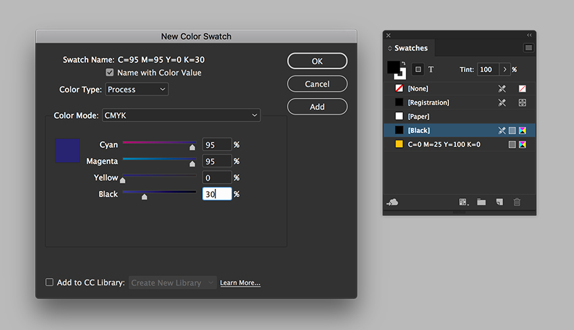Click the Add button
The width and height of the screenshot is (574, 330).
point(317,107)
